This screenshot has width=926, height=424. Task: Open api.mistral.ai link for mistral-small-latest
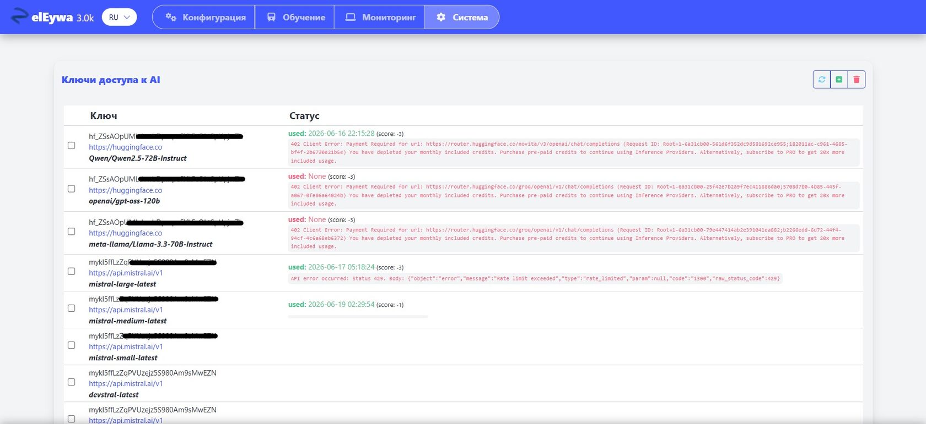click(126, 346)
